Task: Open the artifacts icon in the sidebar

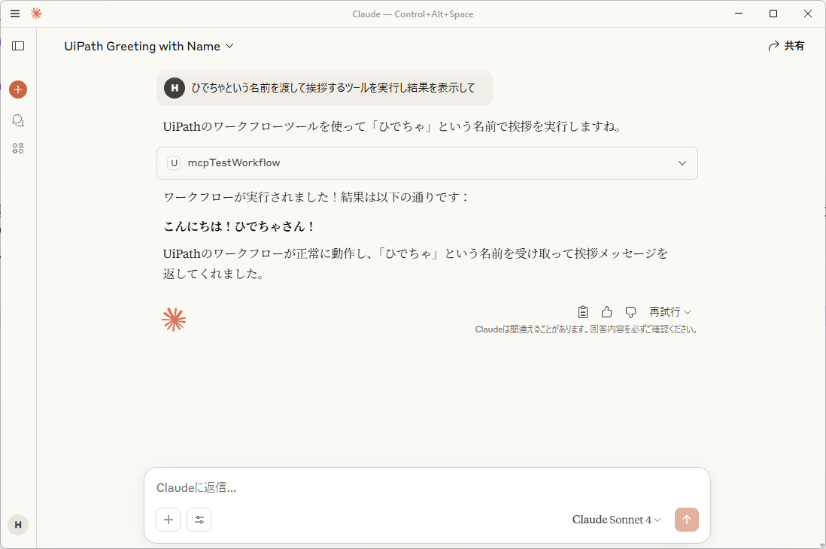Action: pyautogui.click(x=18, y=149)
